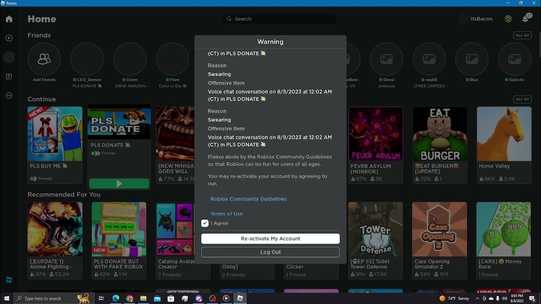Click the Windows Start button
The width and height of the screenshot is (541, 304).
(x=6, y=299)
